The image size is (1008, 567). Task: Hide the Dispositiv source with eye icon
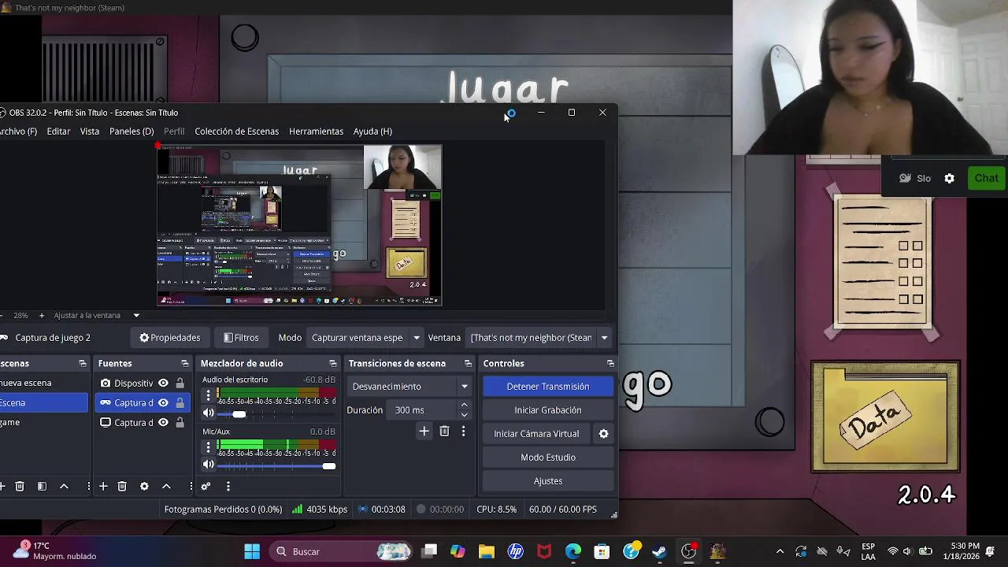[163, 383]
